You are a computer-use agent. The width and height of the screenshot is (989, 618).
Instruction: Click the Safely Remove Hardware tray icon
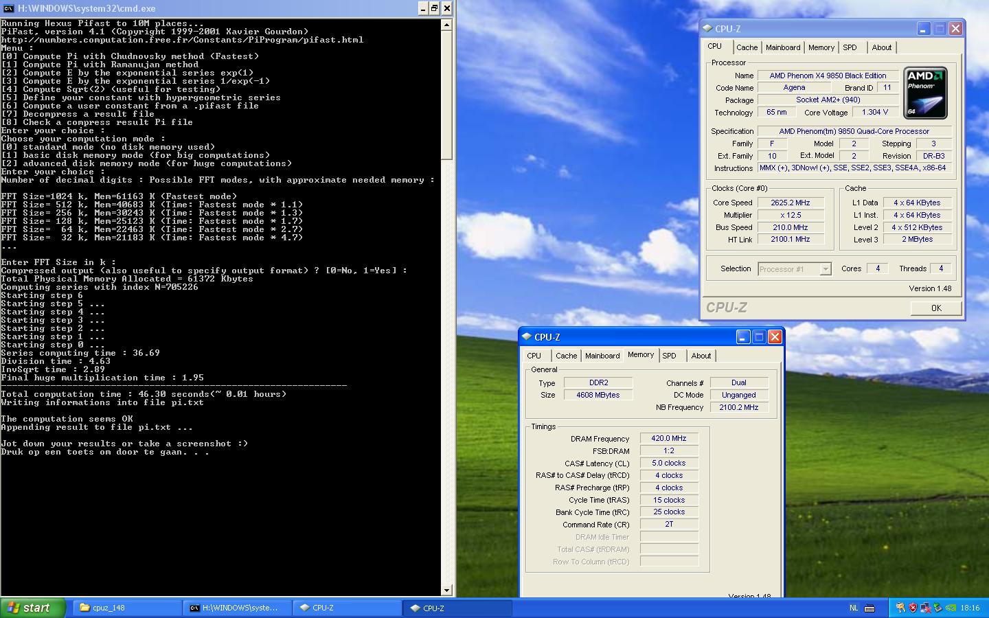pos(938,608)
